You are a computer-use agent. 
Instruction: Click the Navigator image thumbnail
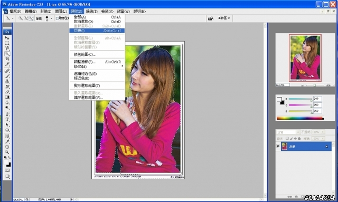tap(305, 57)
